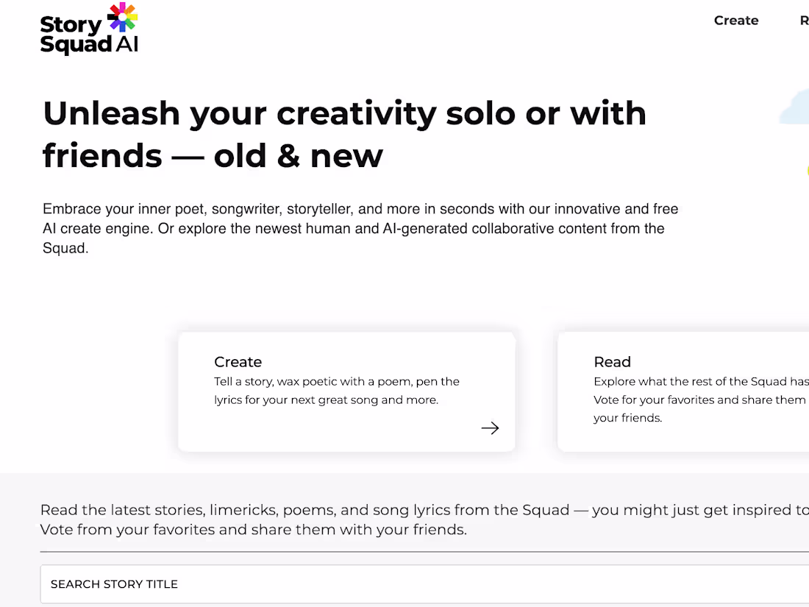The height and width of the screenshot is (607, 809).
Task: Click the rainbow pinwheel logo icon
Action: pos(123,18)
